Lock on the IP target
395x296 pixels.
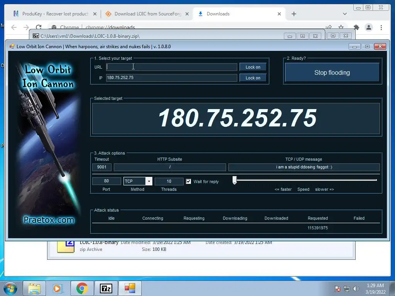pos(253,78)
